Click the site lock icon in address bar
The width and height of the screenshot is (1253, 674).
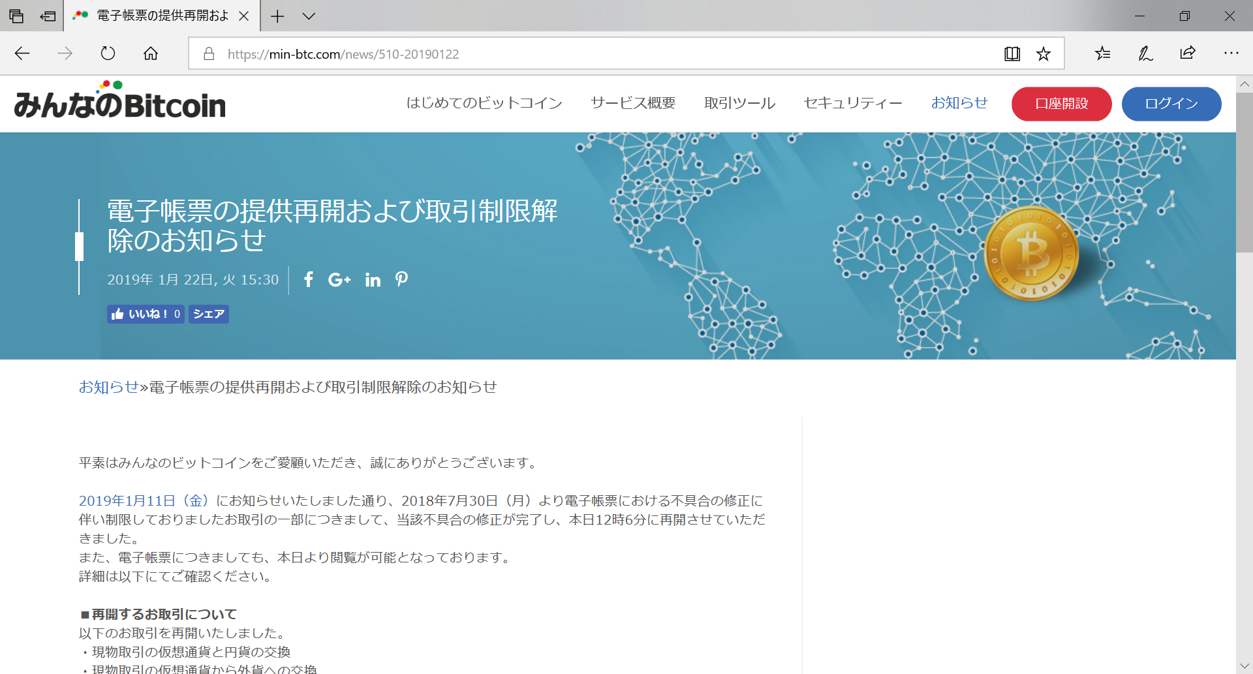click(209, 54)
